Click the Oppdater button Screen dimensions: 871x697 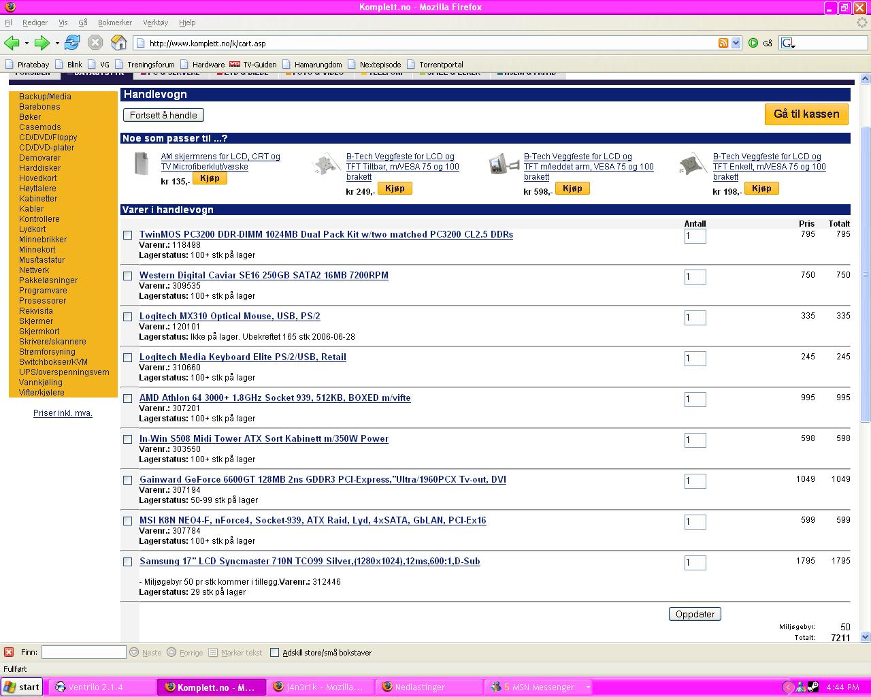point(695,614)
